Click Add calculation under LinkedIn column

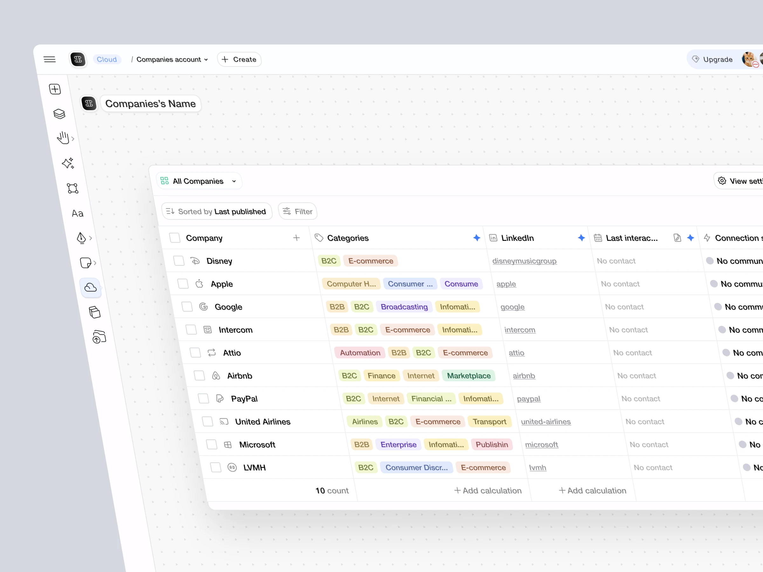pyautogui.click(x=592, y=491)
